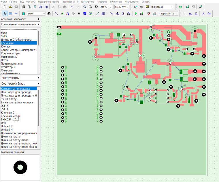Select the dimension measurement tool
219x182 pixels.
(98, 14)
